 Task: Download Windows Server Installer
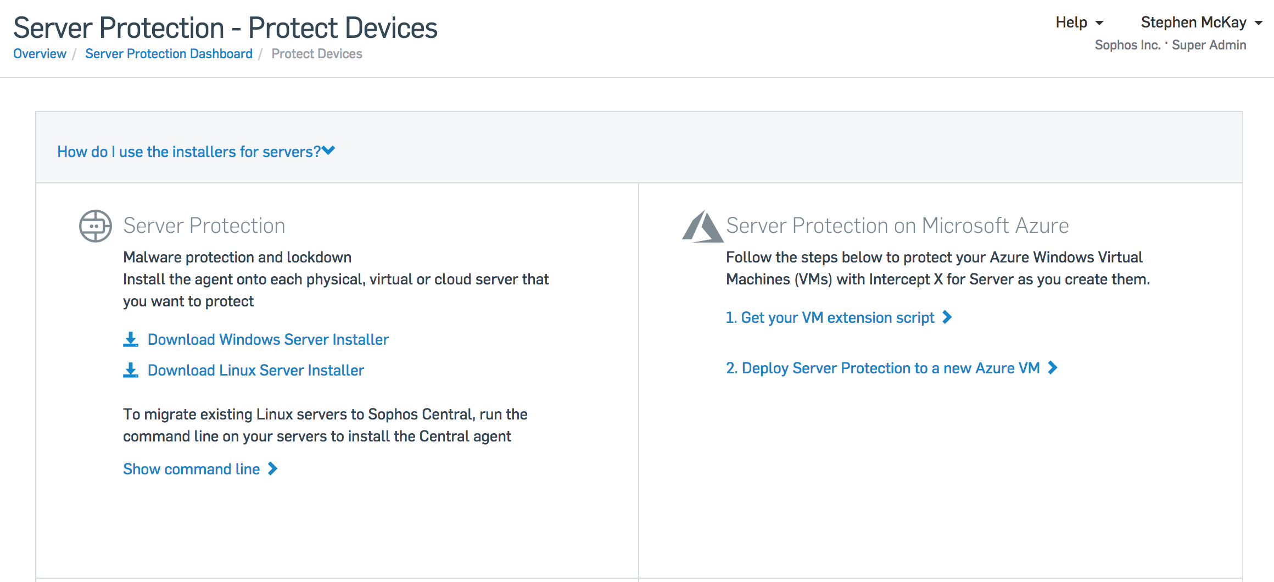(268, 339)
